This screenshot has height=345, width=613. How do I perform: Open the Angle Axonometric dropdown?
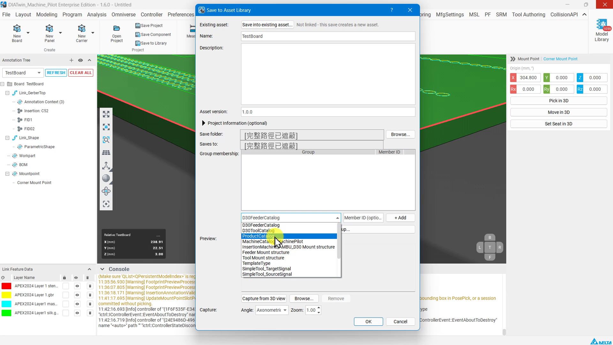272,310
